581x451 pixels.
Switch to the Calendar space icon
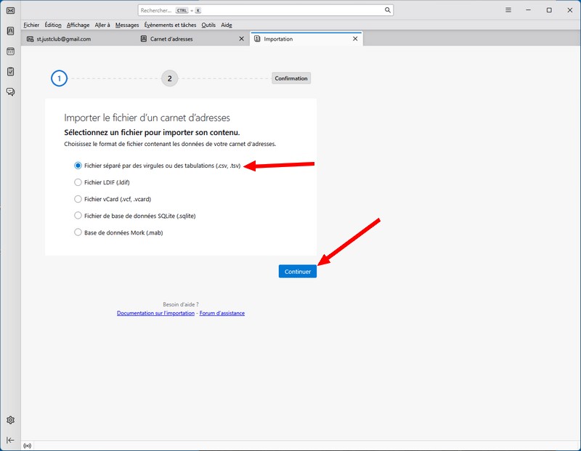(x=10, y=52)
